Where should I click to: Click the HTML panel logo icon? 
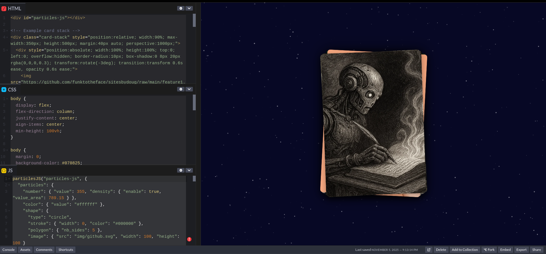(4, 9)
